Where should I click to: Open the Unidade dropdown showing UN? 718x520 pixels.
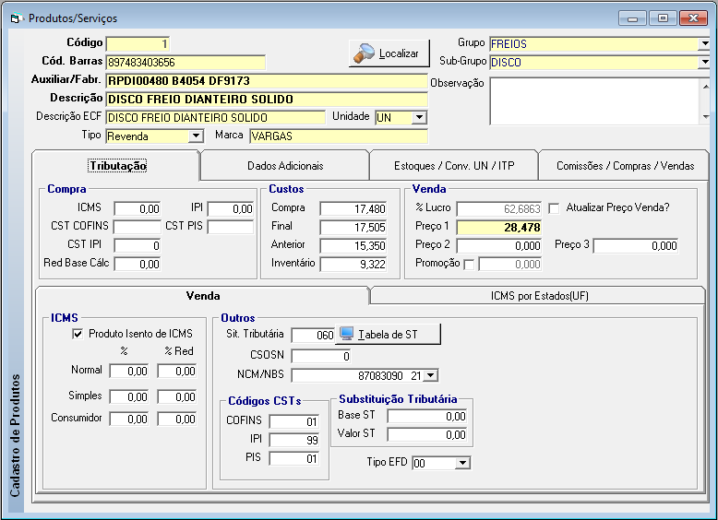coord(419,117)
